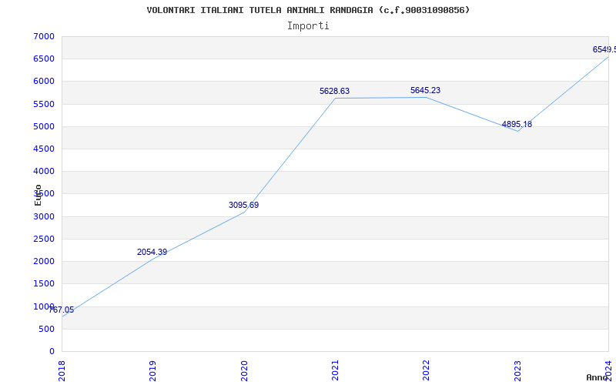The height and width of the screenshot is (385, 616).
Task: Click the chart title VOLONTARI ITALIANI TUTELA ANIMALI RANDAGIA
Action: pos(307,10)
